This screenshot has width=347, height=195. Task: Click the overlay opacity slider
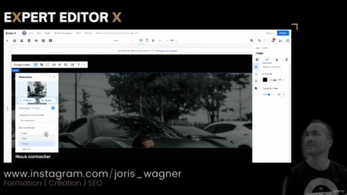tap(273, 80)
